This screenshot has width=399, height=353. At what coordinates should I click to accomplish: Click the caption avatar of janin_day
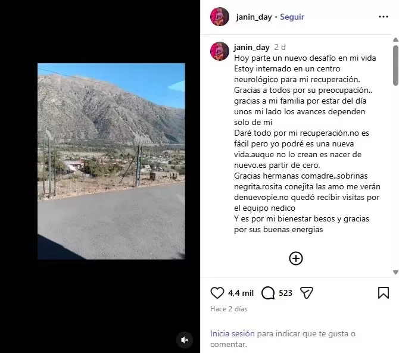(x=220, y=51)
